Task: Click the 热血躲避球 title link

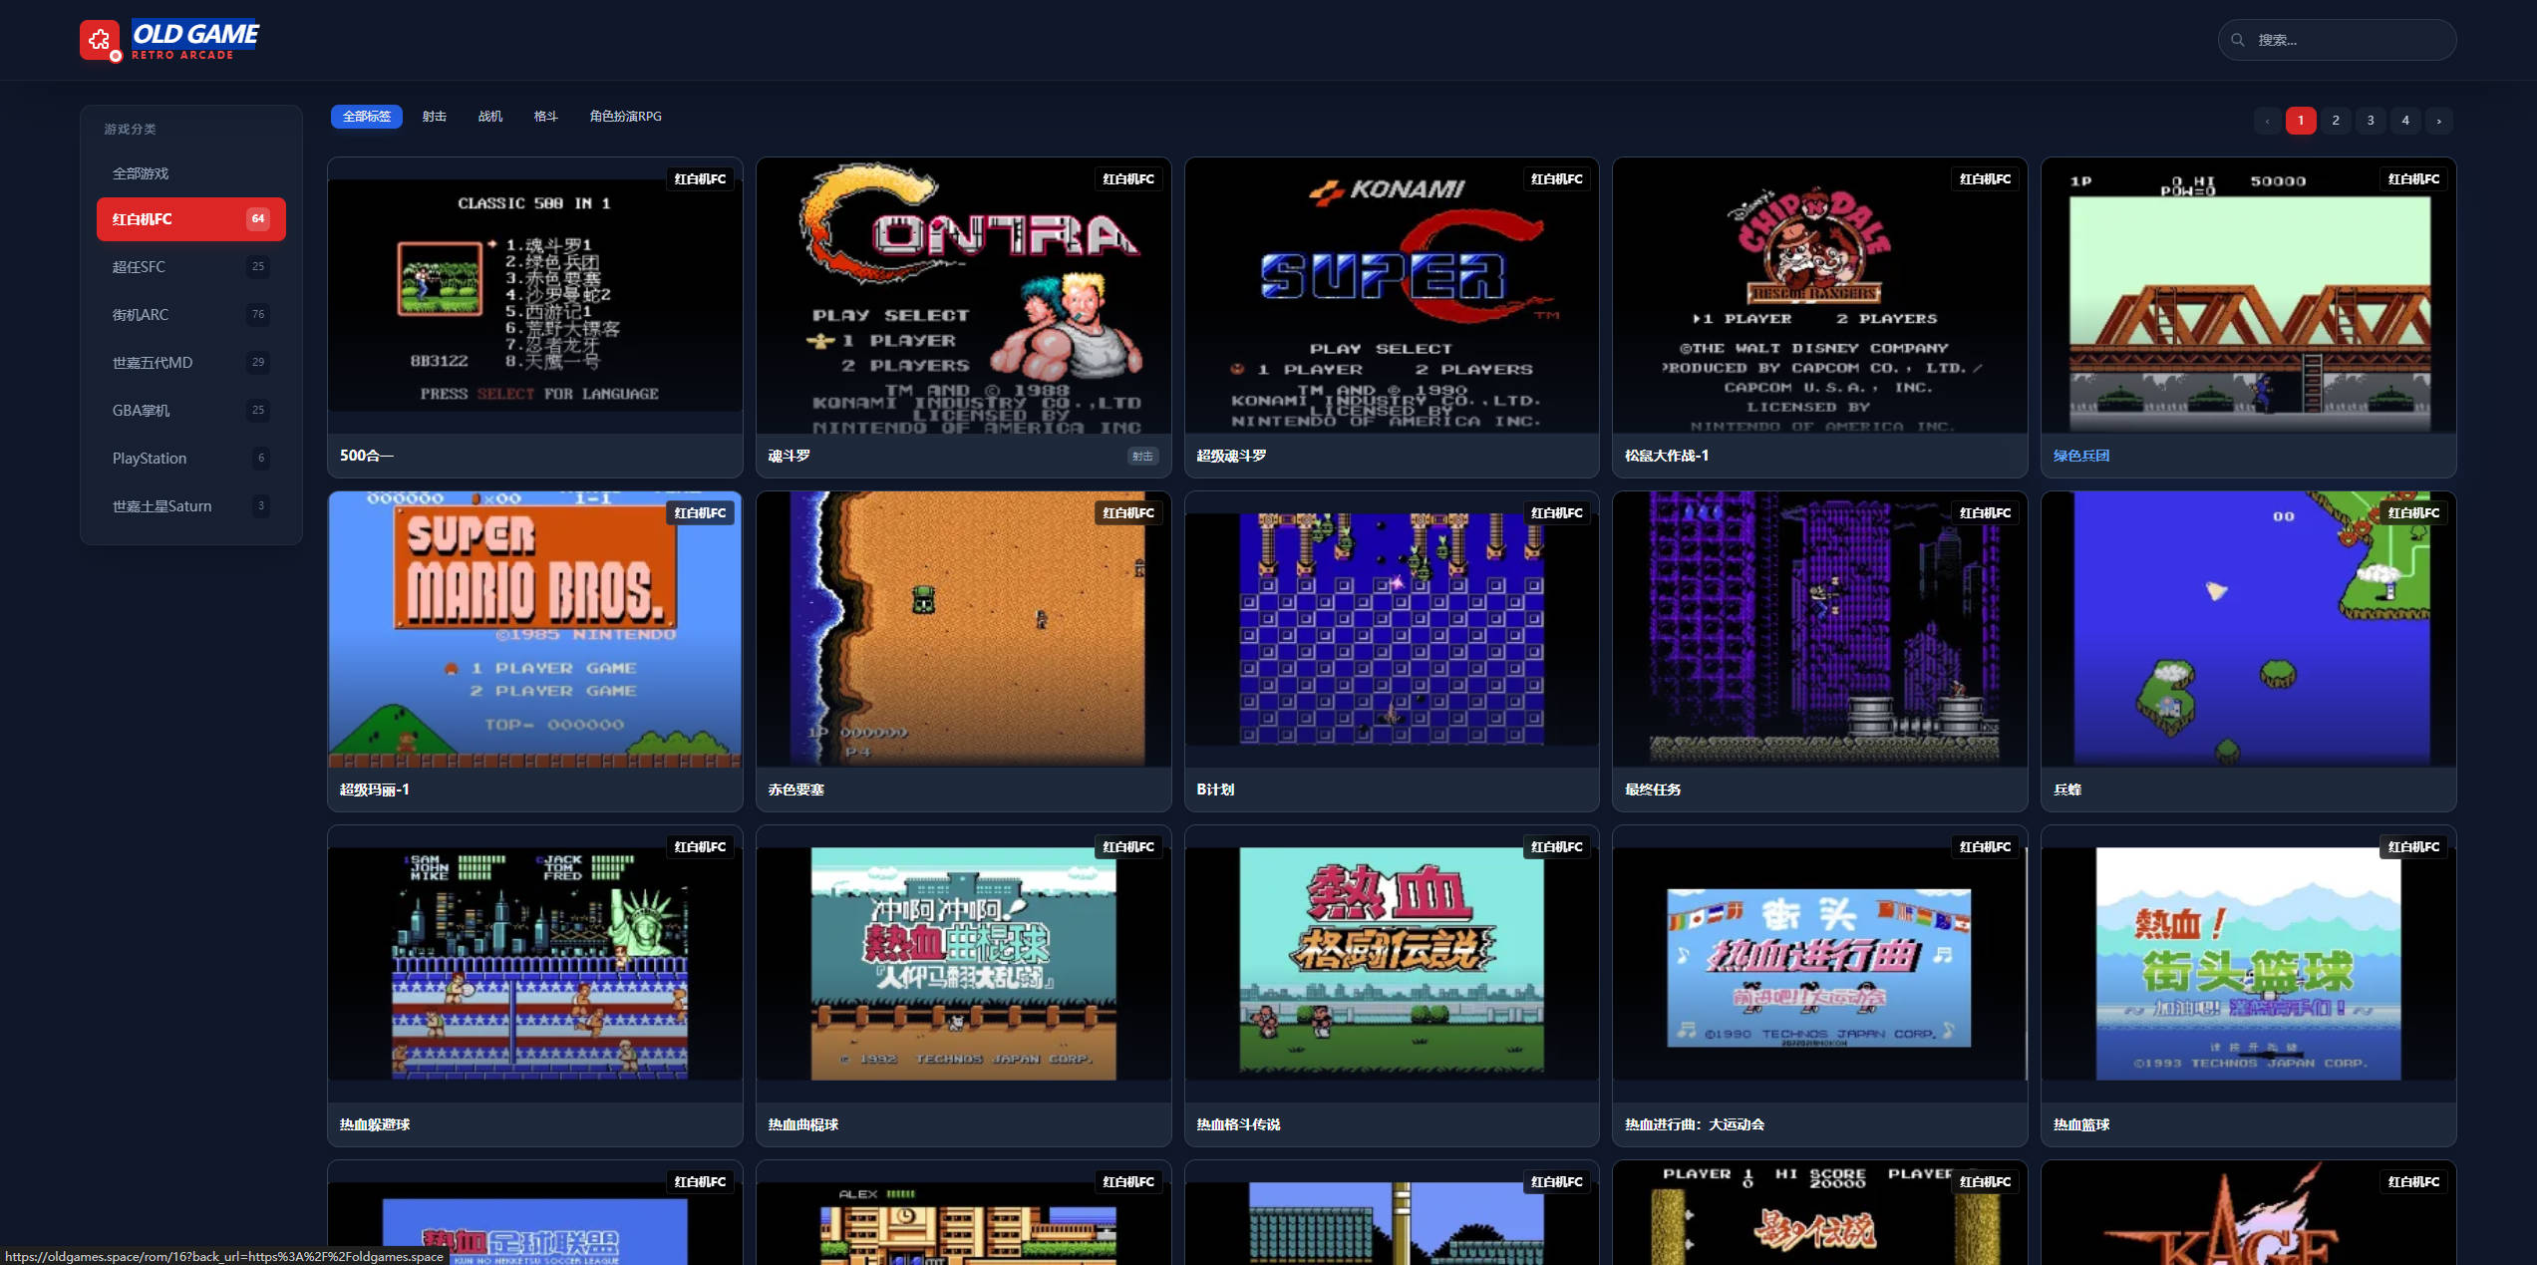Action: (x=375, y=1124)
